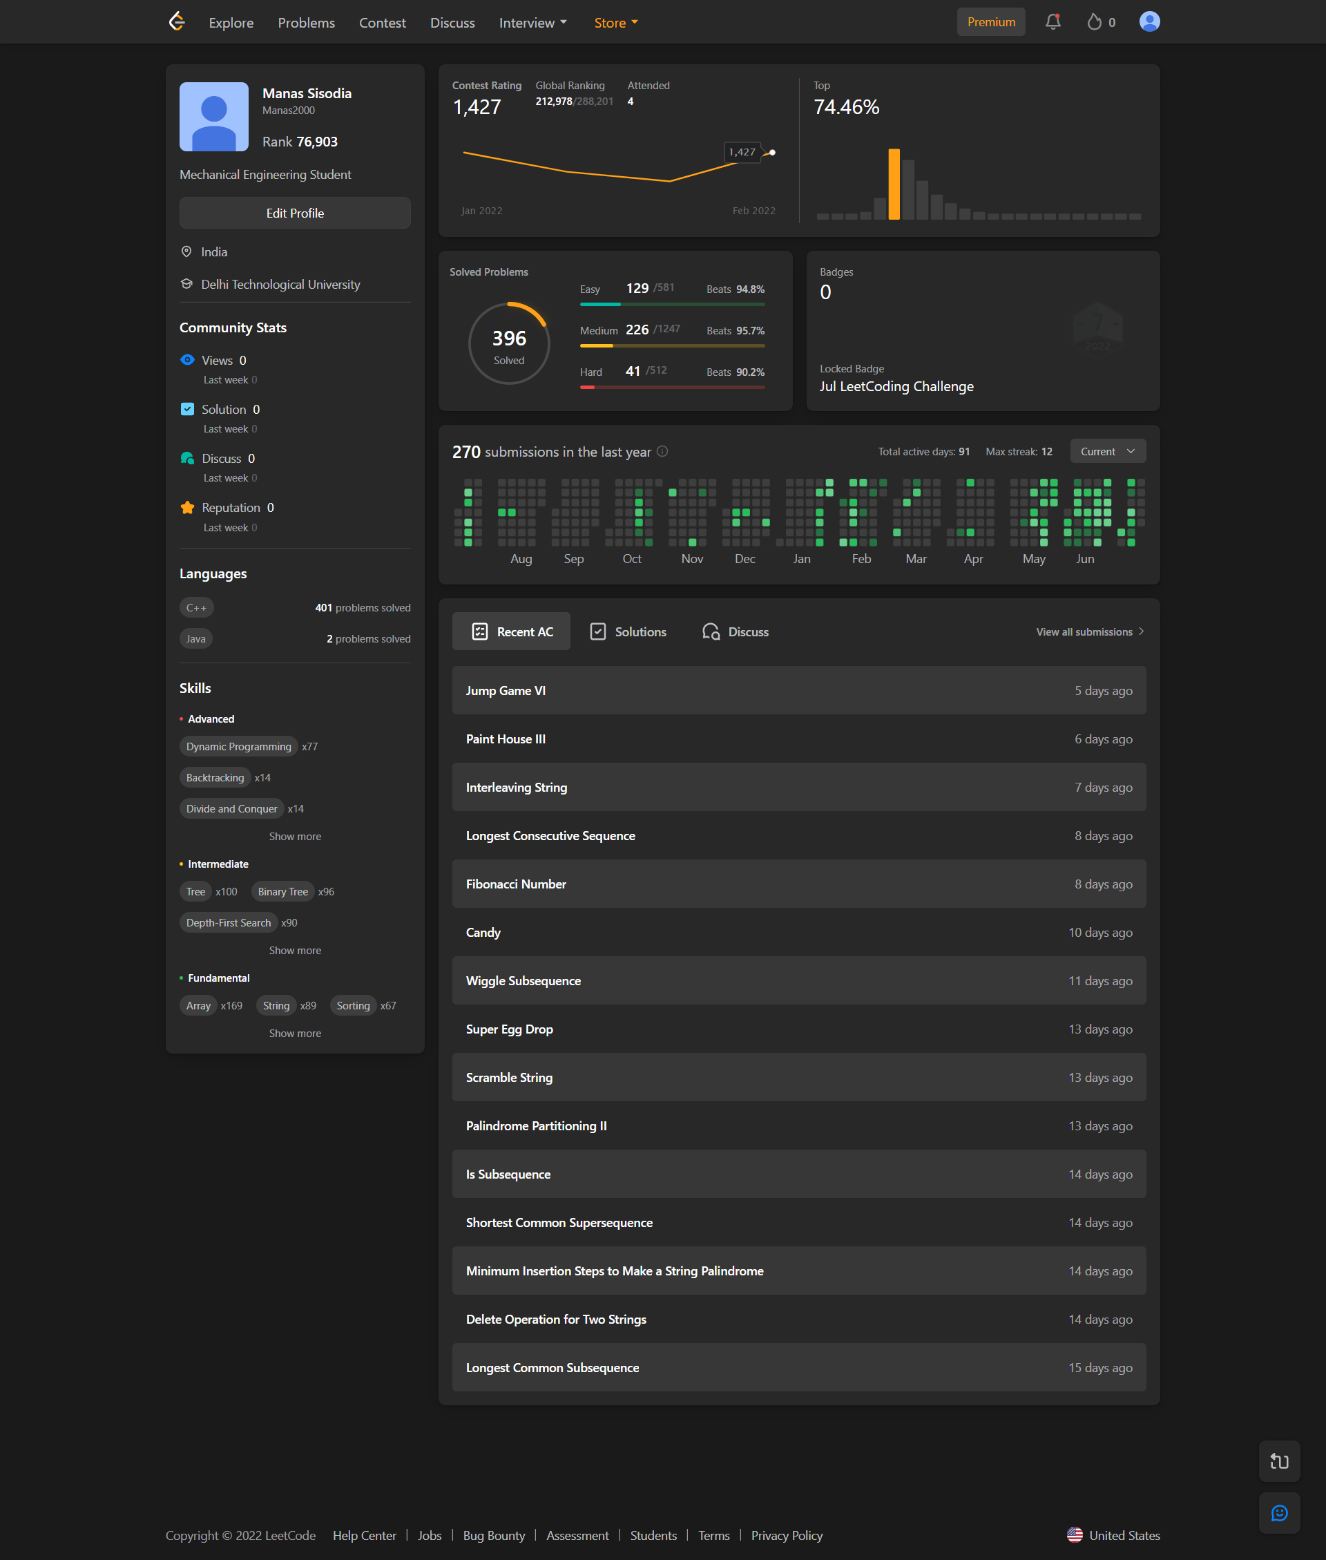This screenshot has height=1560, width=1326.
Task: Click the Dynamic Programming skill tag
Action: click(238, 747)
